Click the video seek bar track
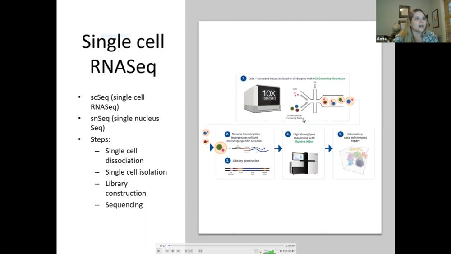This screenshot has height=254, width=451. coord(226,245)
